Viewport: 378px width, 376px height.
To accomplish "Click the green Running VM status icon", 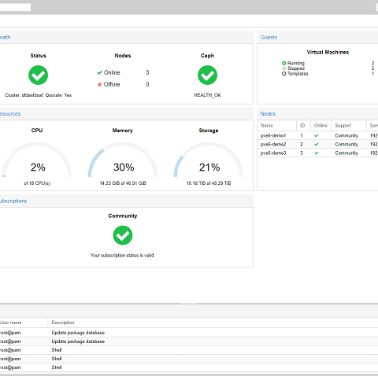I will (283, 63).
